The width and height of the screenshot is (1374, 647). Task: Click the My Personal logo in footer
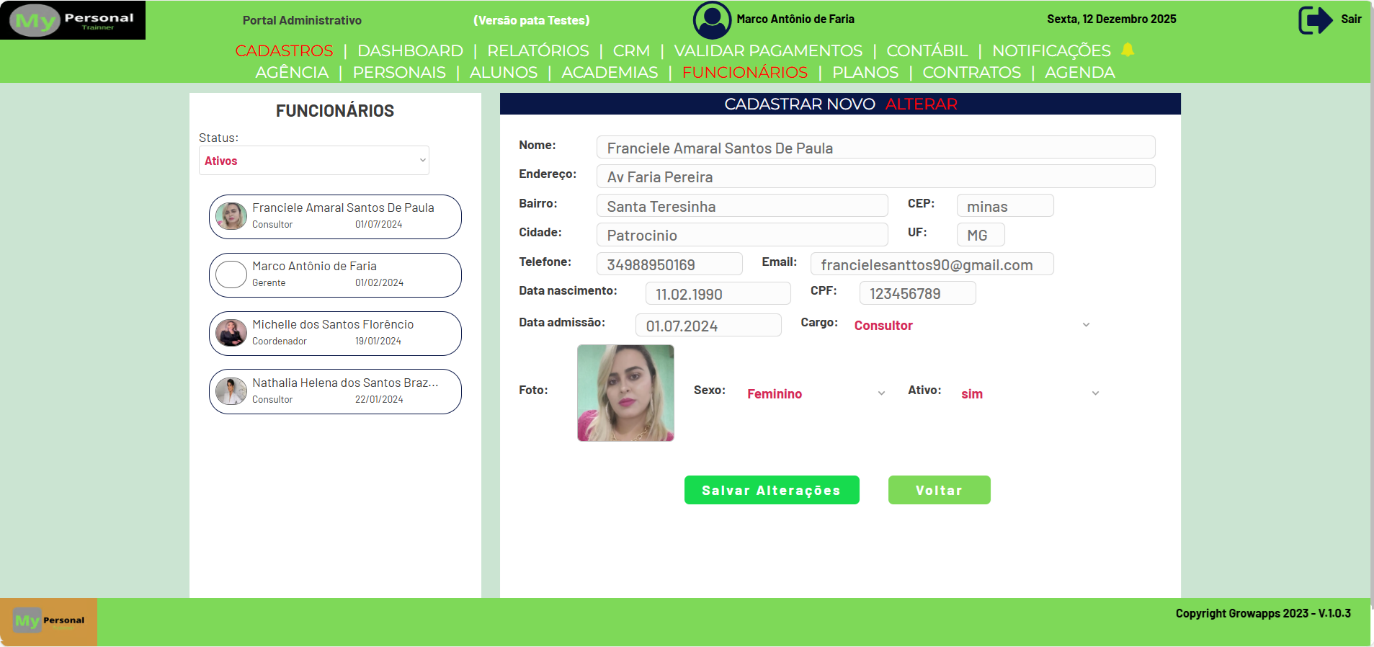tap(49, 621)
